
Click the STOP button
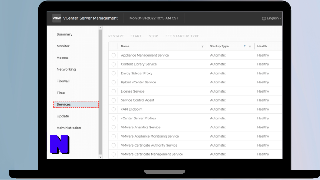[153, 36]
